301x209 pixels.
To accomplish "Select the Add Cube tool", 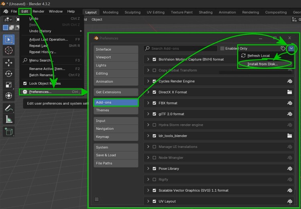I will [x=8, y=131].
